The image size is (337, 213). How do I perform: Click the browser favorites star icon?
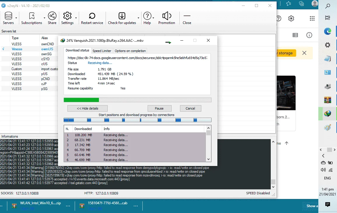289,4
